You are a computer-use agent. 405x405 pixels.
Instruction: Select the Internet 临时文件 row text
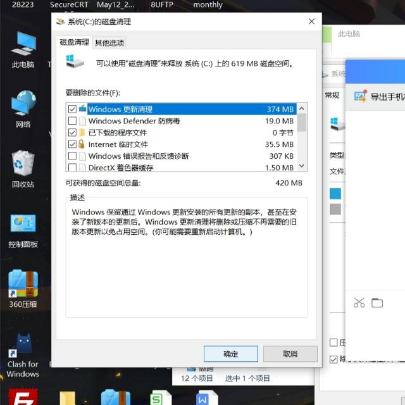point(118,144)
